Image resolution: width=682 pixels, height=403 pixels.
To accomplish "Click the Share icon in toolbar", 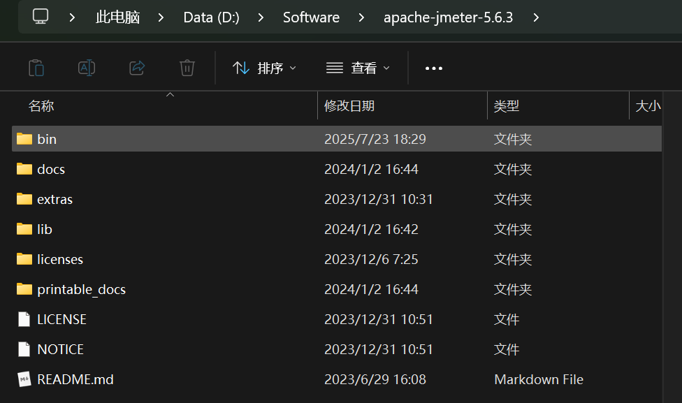I will tap(137, 68).
